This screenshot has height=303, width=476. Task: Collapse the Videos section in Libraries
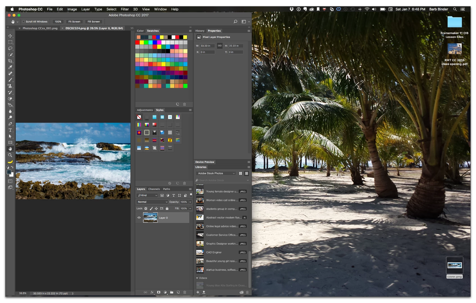197,278
